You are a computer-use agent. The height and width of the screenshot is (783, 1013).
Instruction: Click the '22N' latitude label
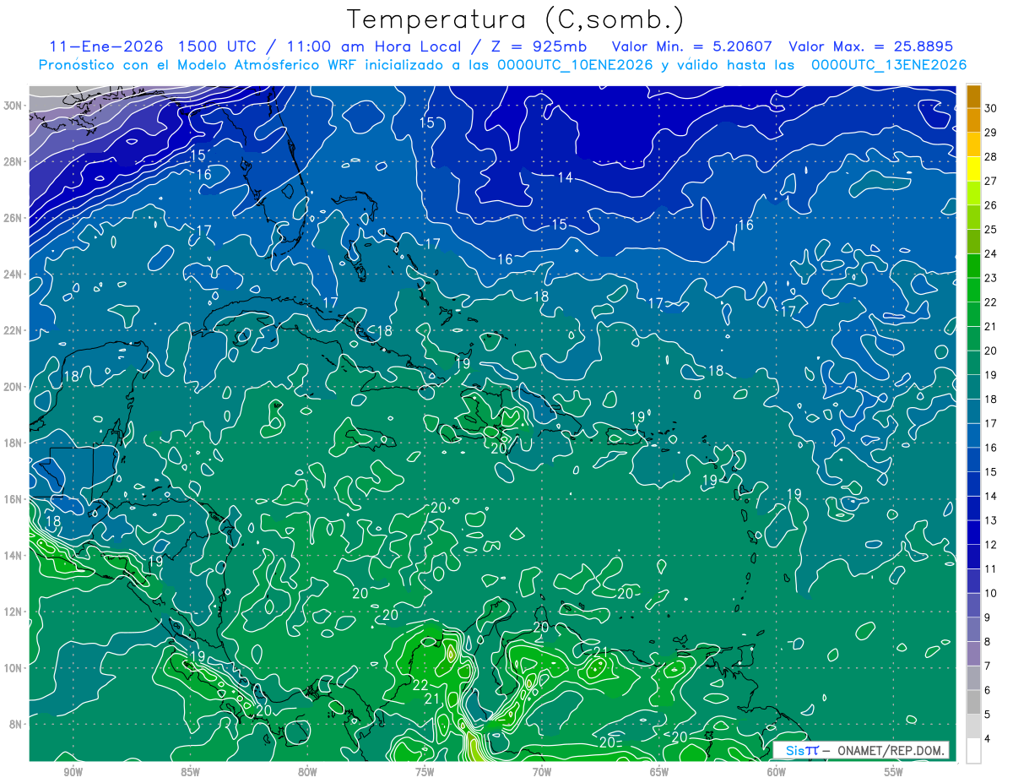(14, 330)
